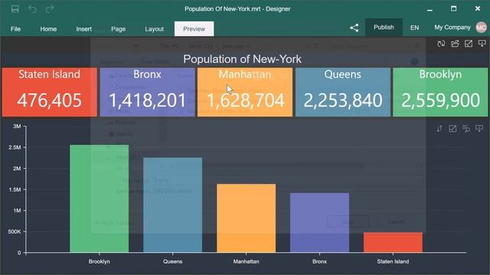Screen dimensions: 490x275
Task: Click the blue Queens bar in chart
Action: 172,205
